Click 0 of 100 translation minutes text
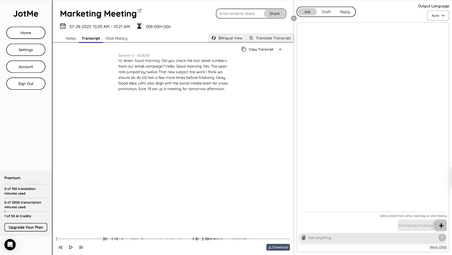 click(x=20, y=191)
